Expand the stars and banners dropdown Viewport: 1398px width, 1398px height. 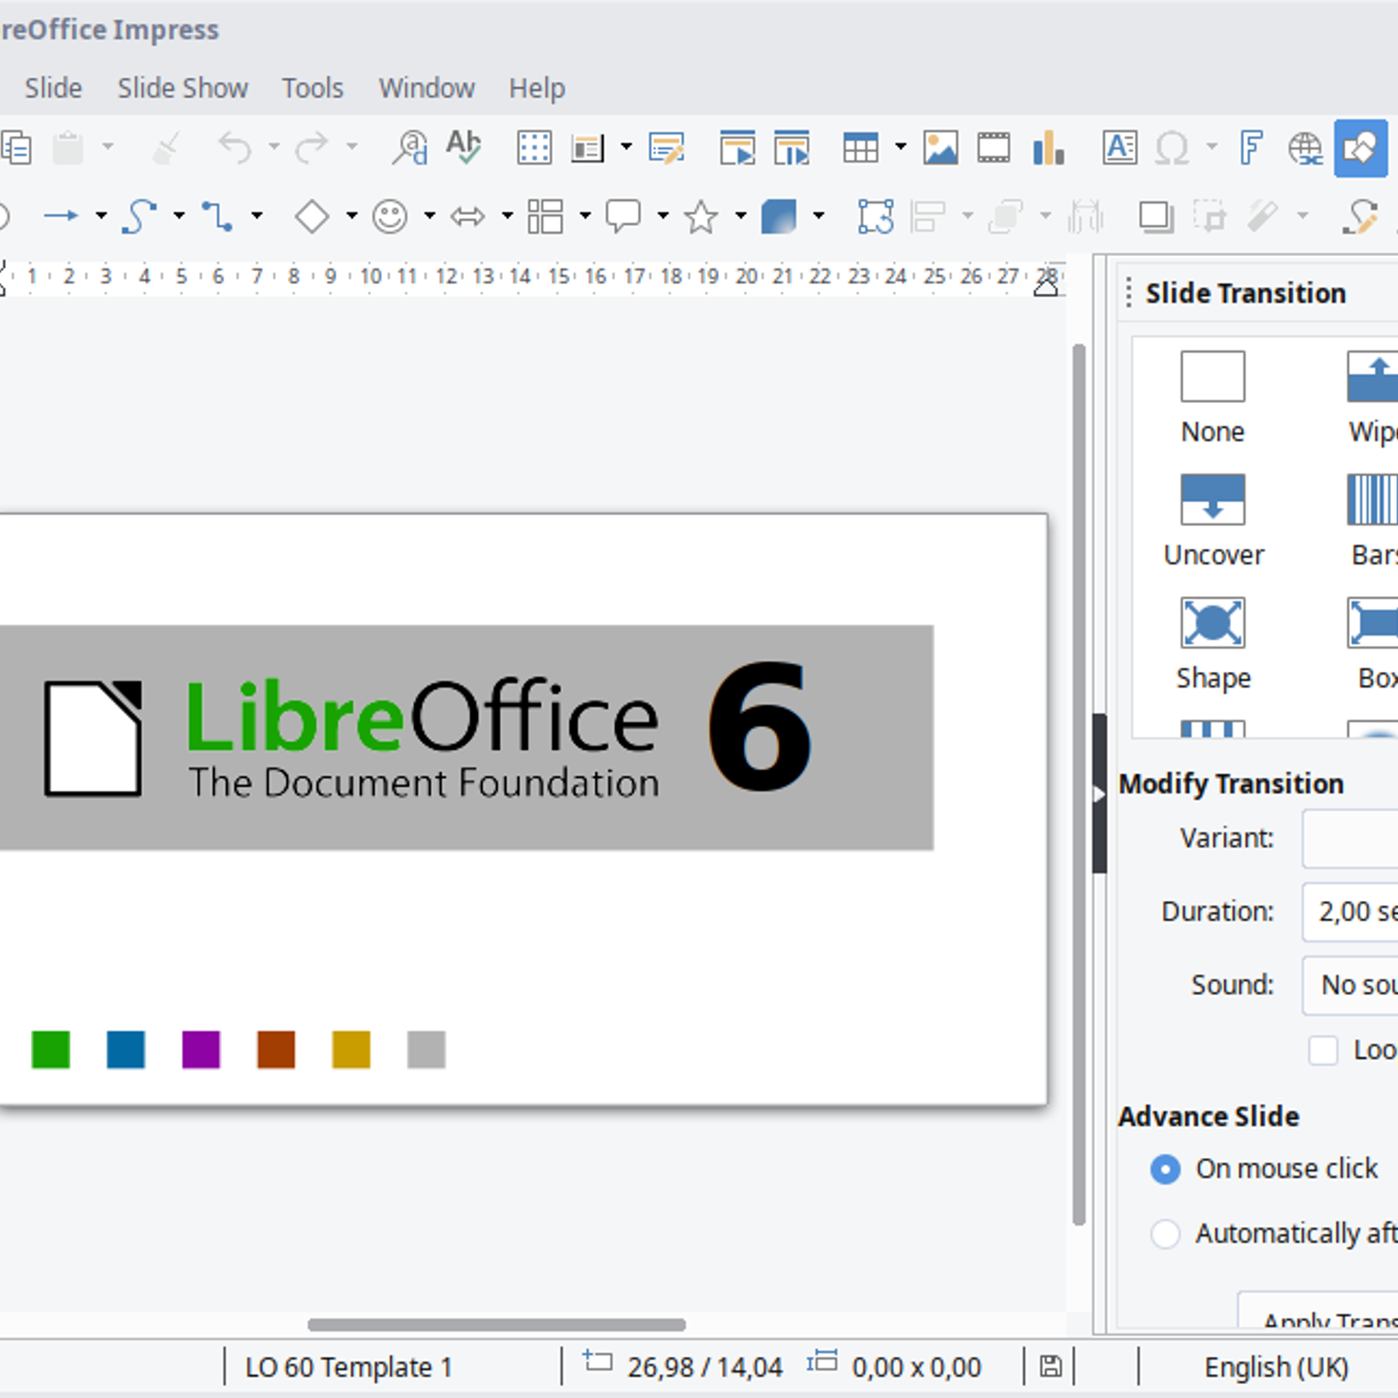[740, 215]
